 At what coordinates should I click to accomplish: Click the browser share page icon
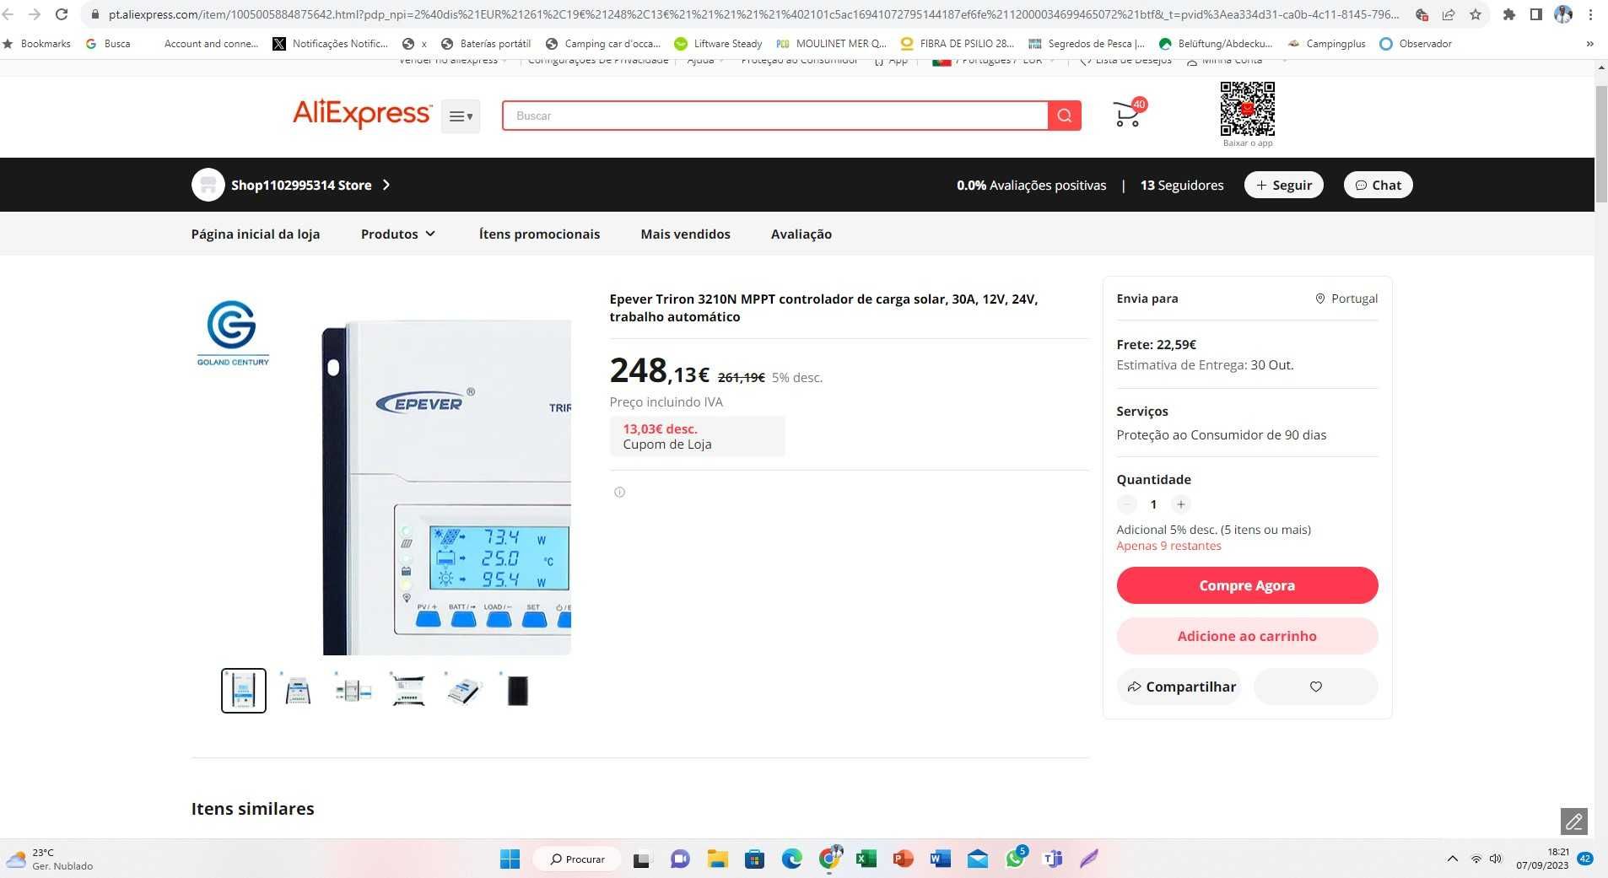[x=1449, y=14]
